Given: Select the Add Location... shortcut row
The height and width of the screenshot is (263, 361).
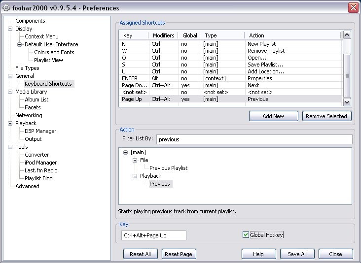Looking at the screenshot, I should tap(231, 71).
